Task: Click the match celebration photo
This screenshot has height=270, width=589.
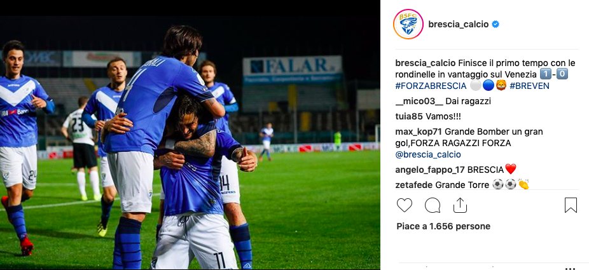Action: tap(190, 142)
